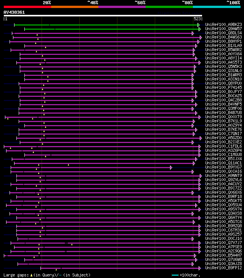Screen dimensions: 244x278
Task: Click the query end position 523
Action: pyautogui.click(x=197, y=19)
